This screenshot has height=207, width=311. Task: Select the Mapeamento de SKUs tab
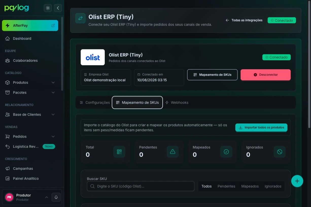pos(137,102)
